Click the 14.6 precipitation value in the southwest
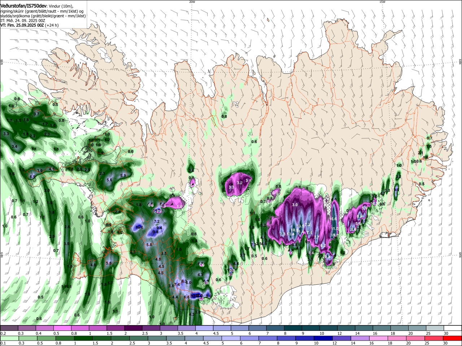Viewport: 462px width, 346px height. pyautogui.click(x=140, y=227)
